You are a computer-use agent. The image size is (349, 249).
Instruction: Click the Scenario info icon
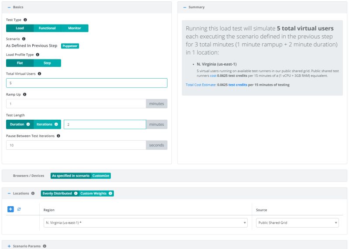pos(24,39)
